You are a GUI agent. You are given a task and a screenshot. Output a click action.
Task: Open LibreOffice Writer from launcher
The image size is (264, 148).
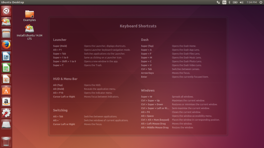coord(6,56)
